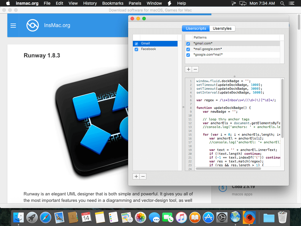The height and width of the screenshot is (226, 301).
Task: Open the blue folder in the Dock
Action: (x=269, y=218)
